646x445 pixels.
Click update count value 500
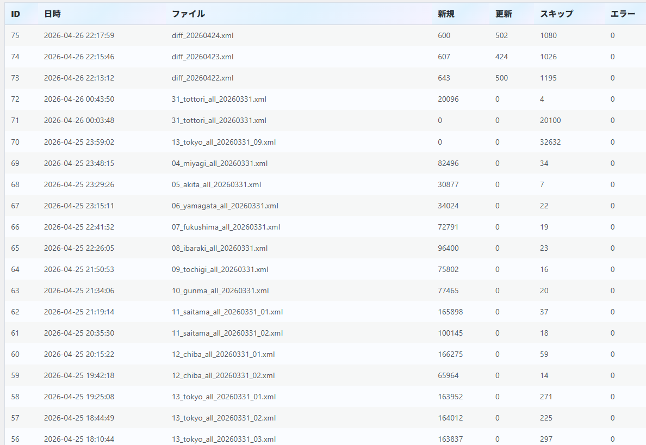501,78
